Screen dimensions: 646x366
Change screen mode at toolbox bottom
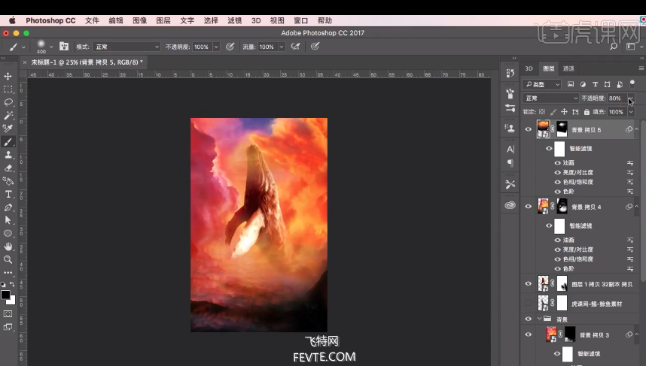pyautogui.click(x=8, y=327)
